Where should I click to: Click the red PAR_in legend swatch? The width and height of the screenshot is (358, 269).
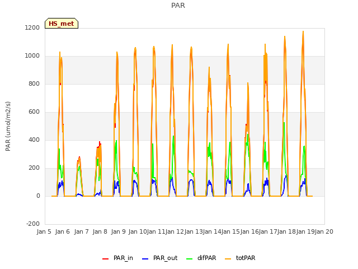tap(106, 259)
